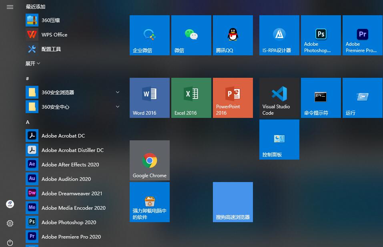Launch the Google Chrome tile

tap(150, 160)
